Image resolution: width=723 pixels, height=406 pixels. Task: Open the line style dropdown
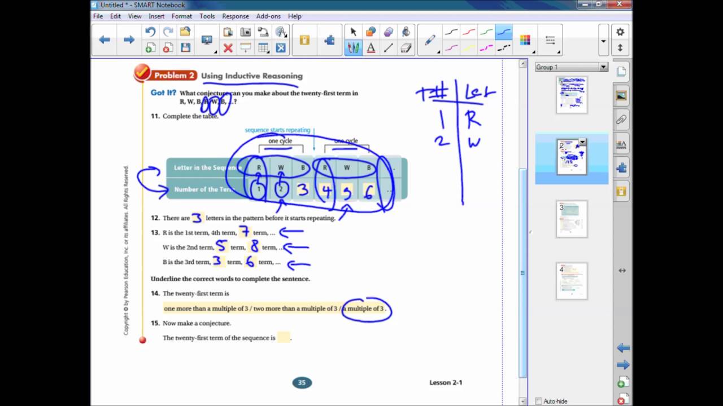pyautogui.click(x=551, y=40)
